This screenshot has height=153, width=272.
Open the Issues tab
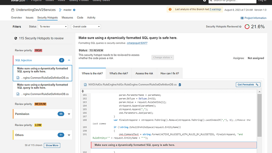pos(30,18)
